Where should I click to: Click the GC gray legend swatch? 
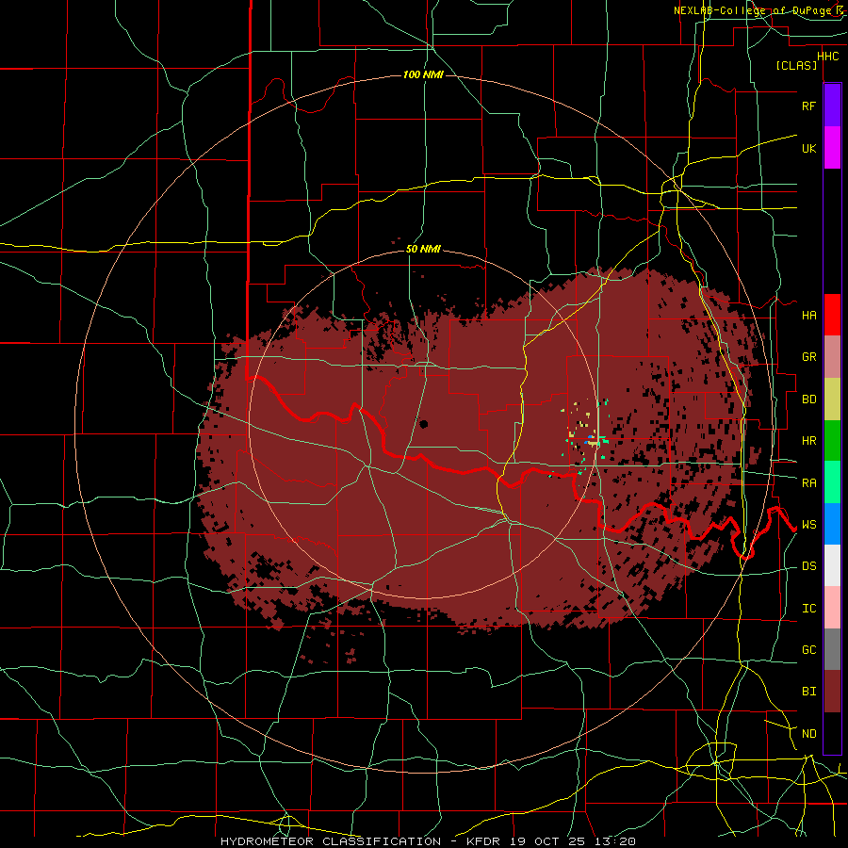point(832,649)
